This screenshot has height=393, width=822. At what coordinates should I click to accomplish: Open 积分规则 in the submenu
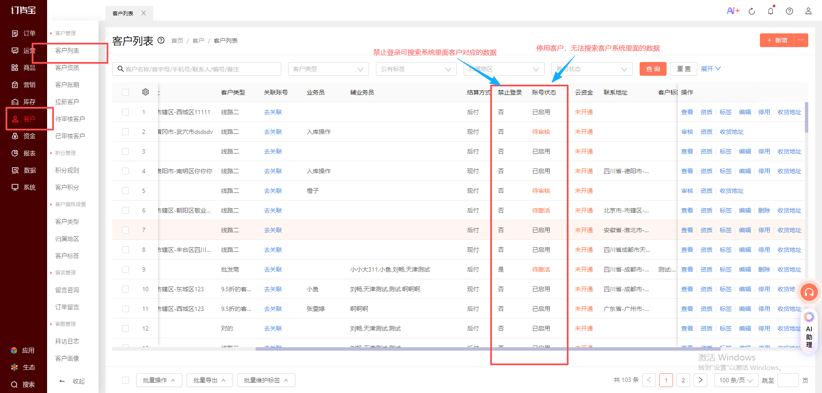click(x=67, y=170)
